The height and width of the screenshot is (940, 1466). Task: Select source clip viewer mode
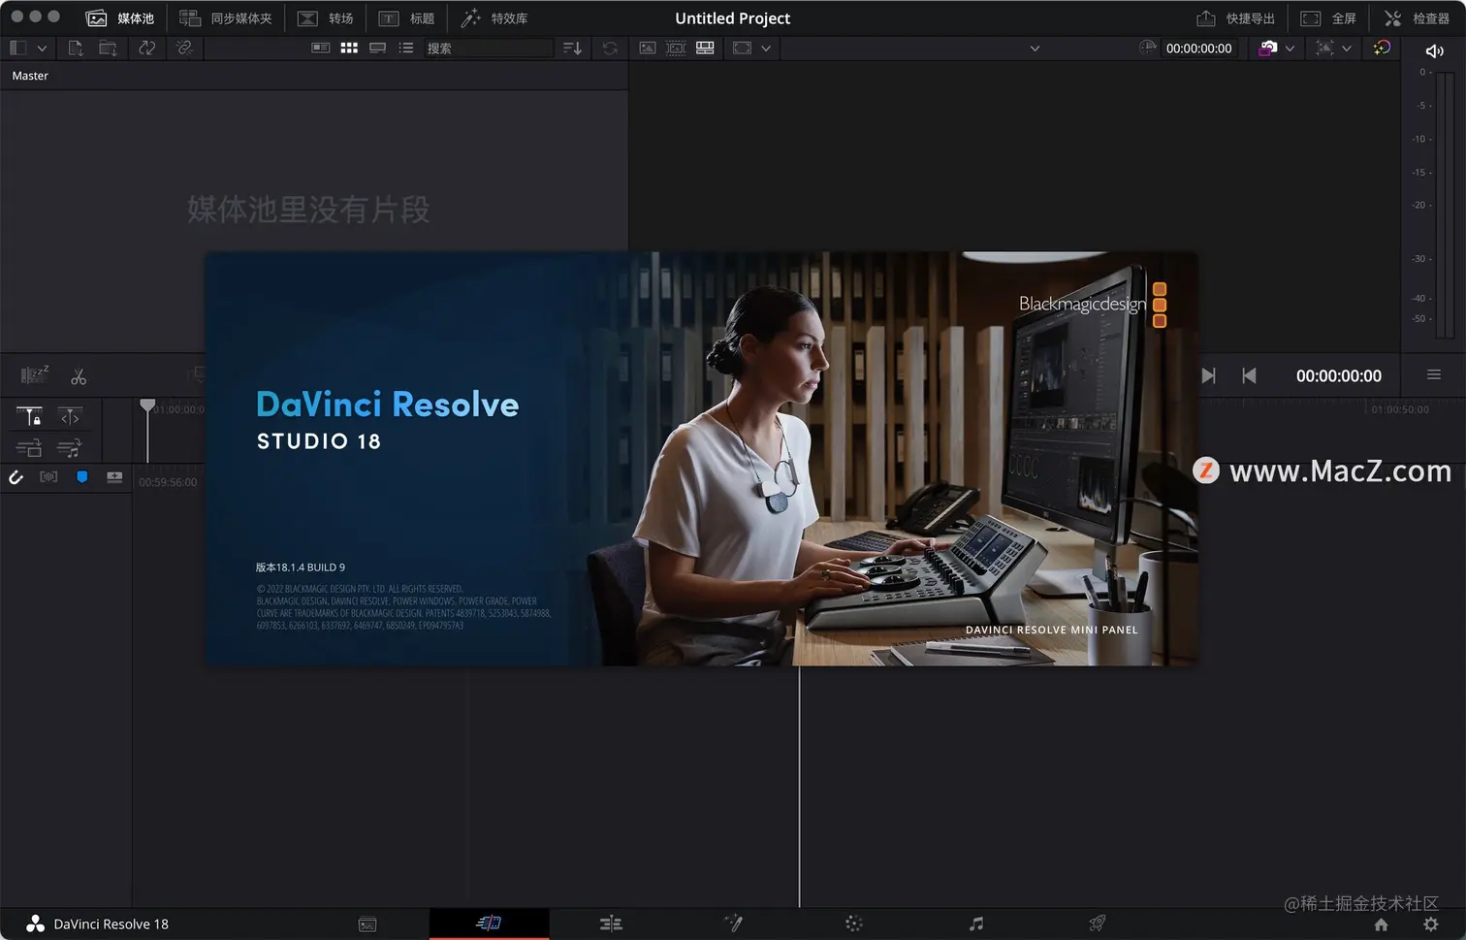(x=648, y=48)
